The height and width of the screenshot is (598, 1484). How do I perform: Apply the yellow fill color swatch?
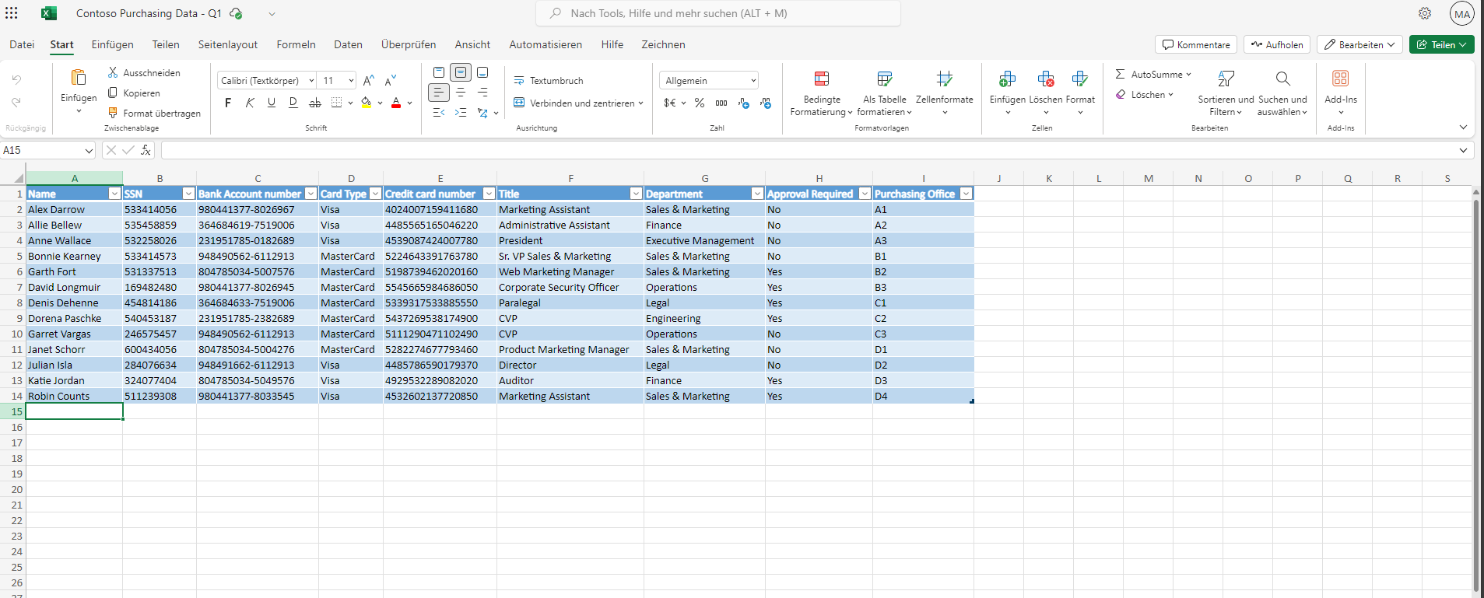tap(367, 103)
